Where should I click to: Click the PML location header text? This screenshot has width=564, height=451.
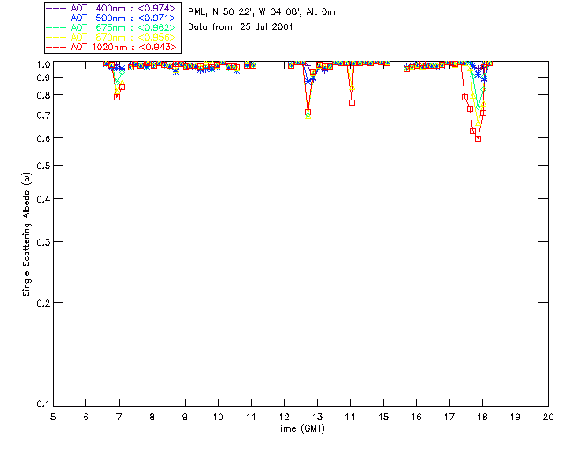coord(262,12)
